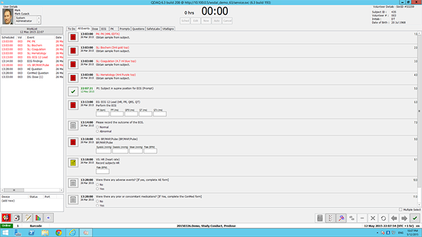422x237 pixels.
Task: Click the Windows Start button
Action: tap(5, 233)
